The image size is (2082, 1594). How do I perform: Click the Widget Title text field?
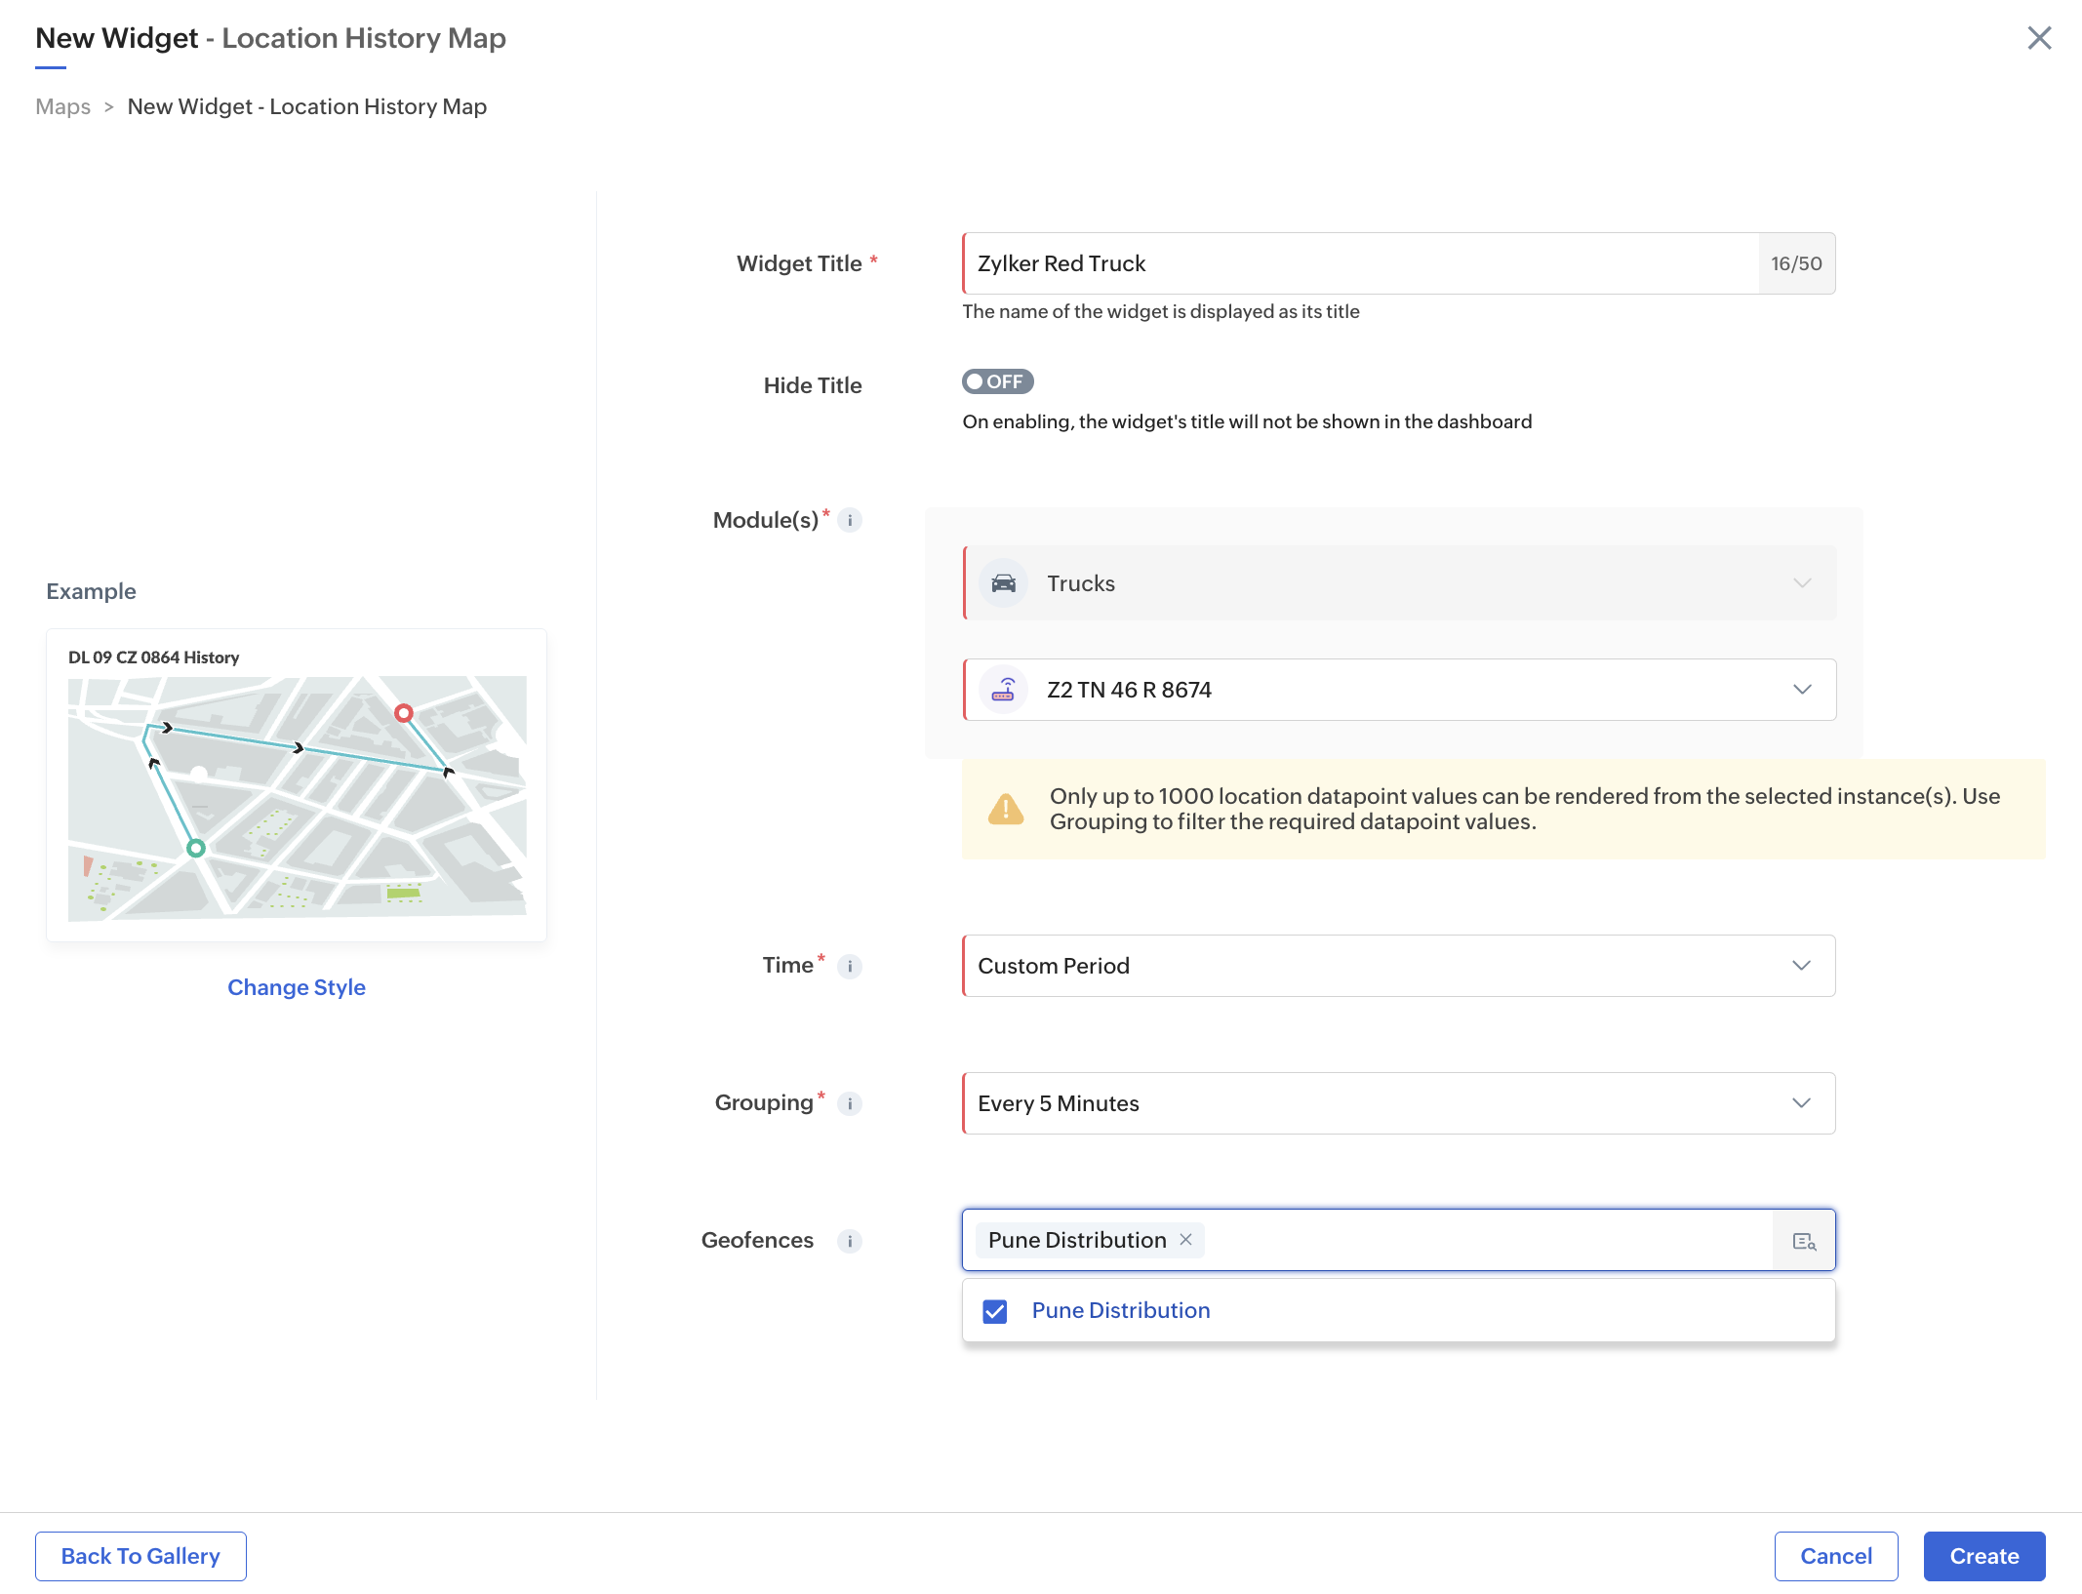coord(1360,264)
